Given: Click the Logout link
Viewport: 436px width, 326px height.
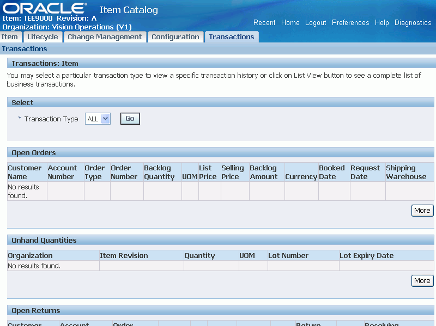Looking at the screenshot, I should 316,23.
